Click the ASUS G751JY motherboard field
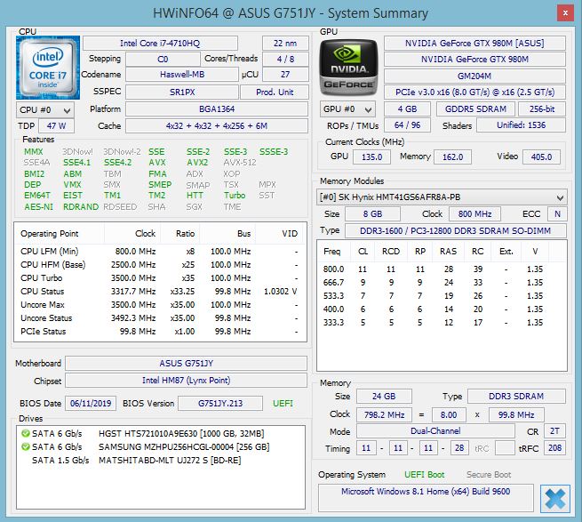582x522 pixels. pos(186,364)
